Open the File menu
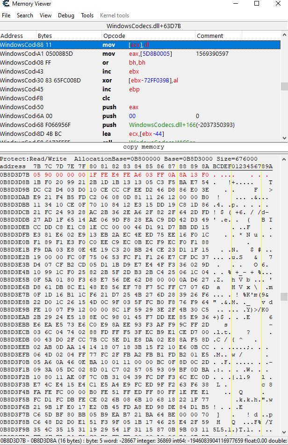 pos(6,15)
